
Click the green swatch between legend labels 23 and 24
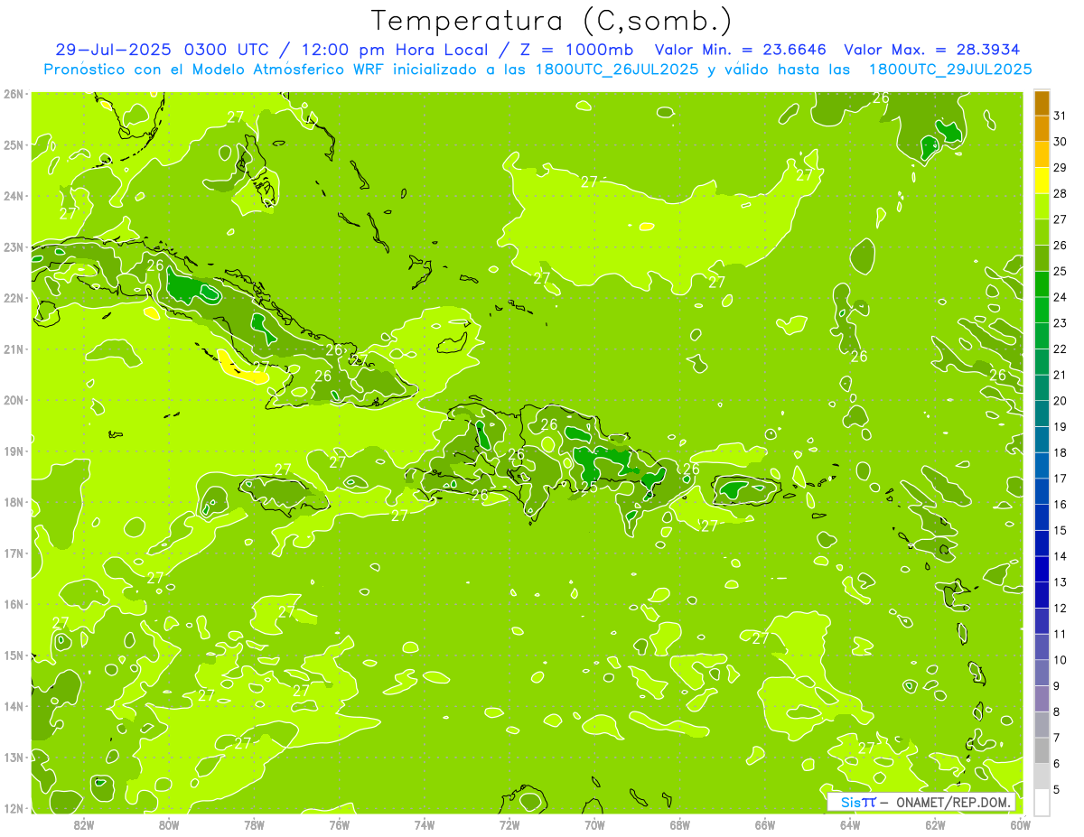[1042, 310]
